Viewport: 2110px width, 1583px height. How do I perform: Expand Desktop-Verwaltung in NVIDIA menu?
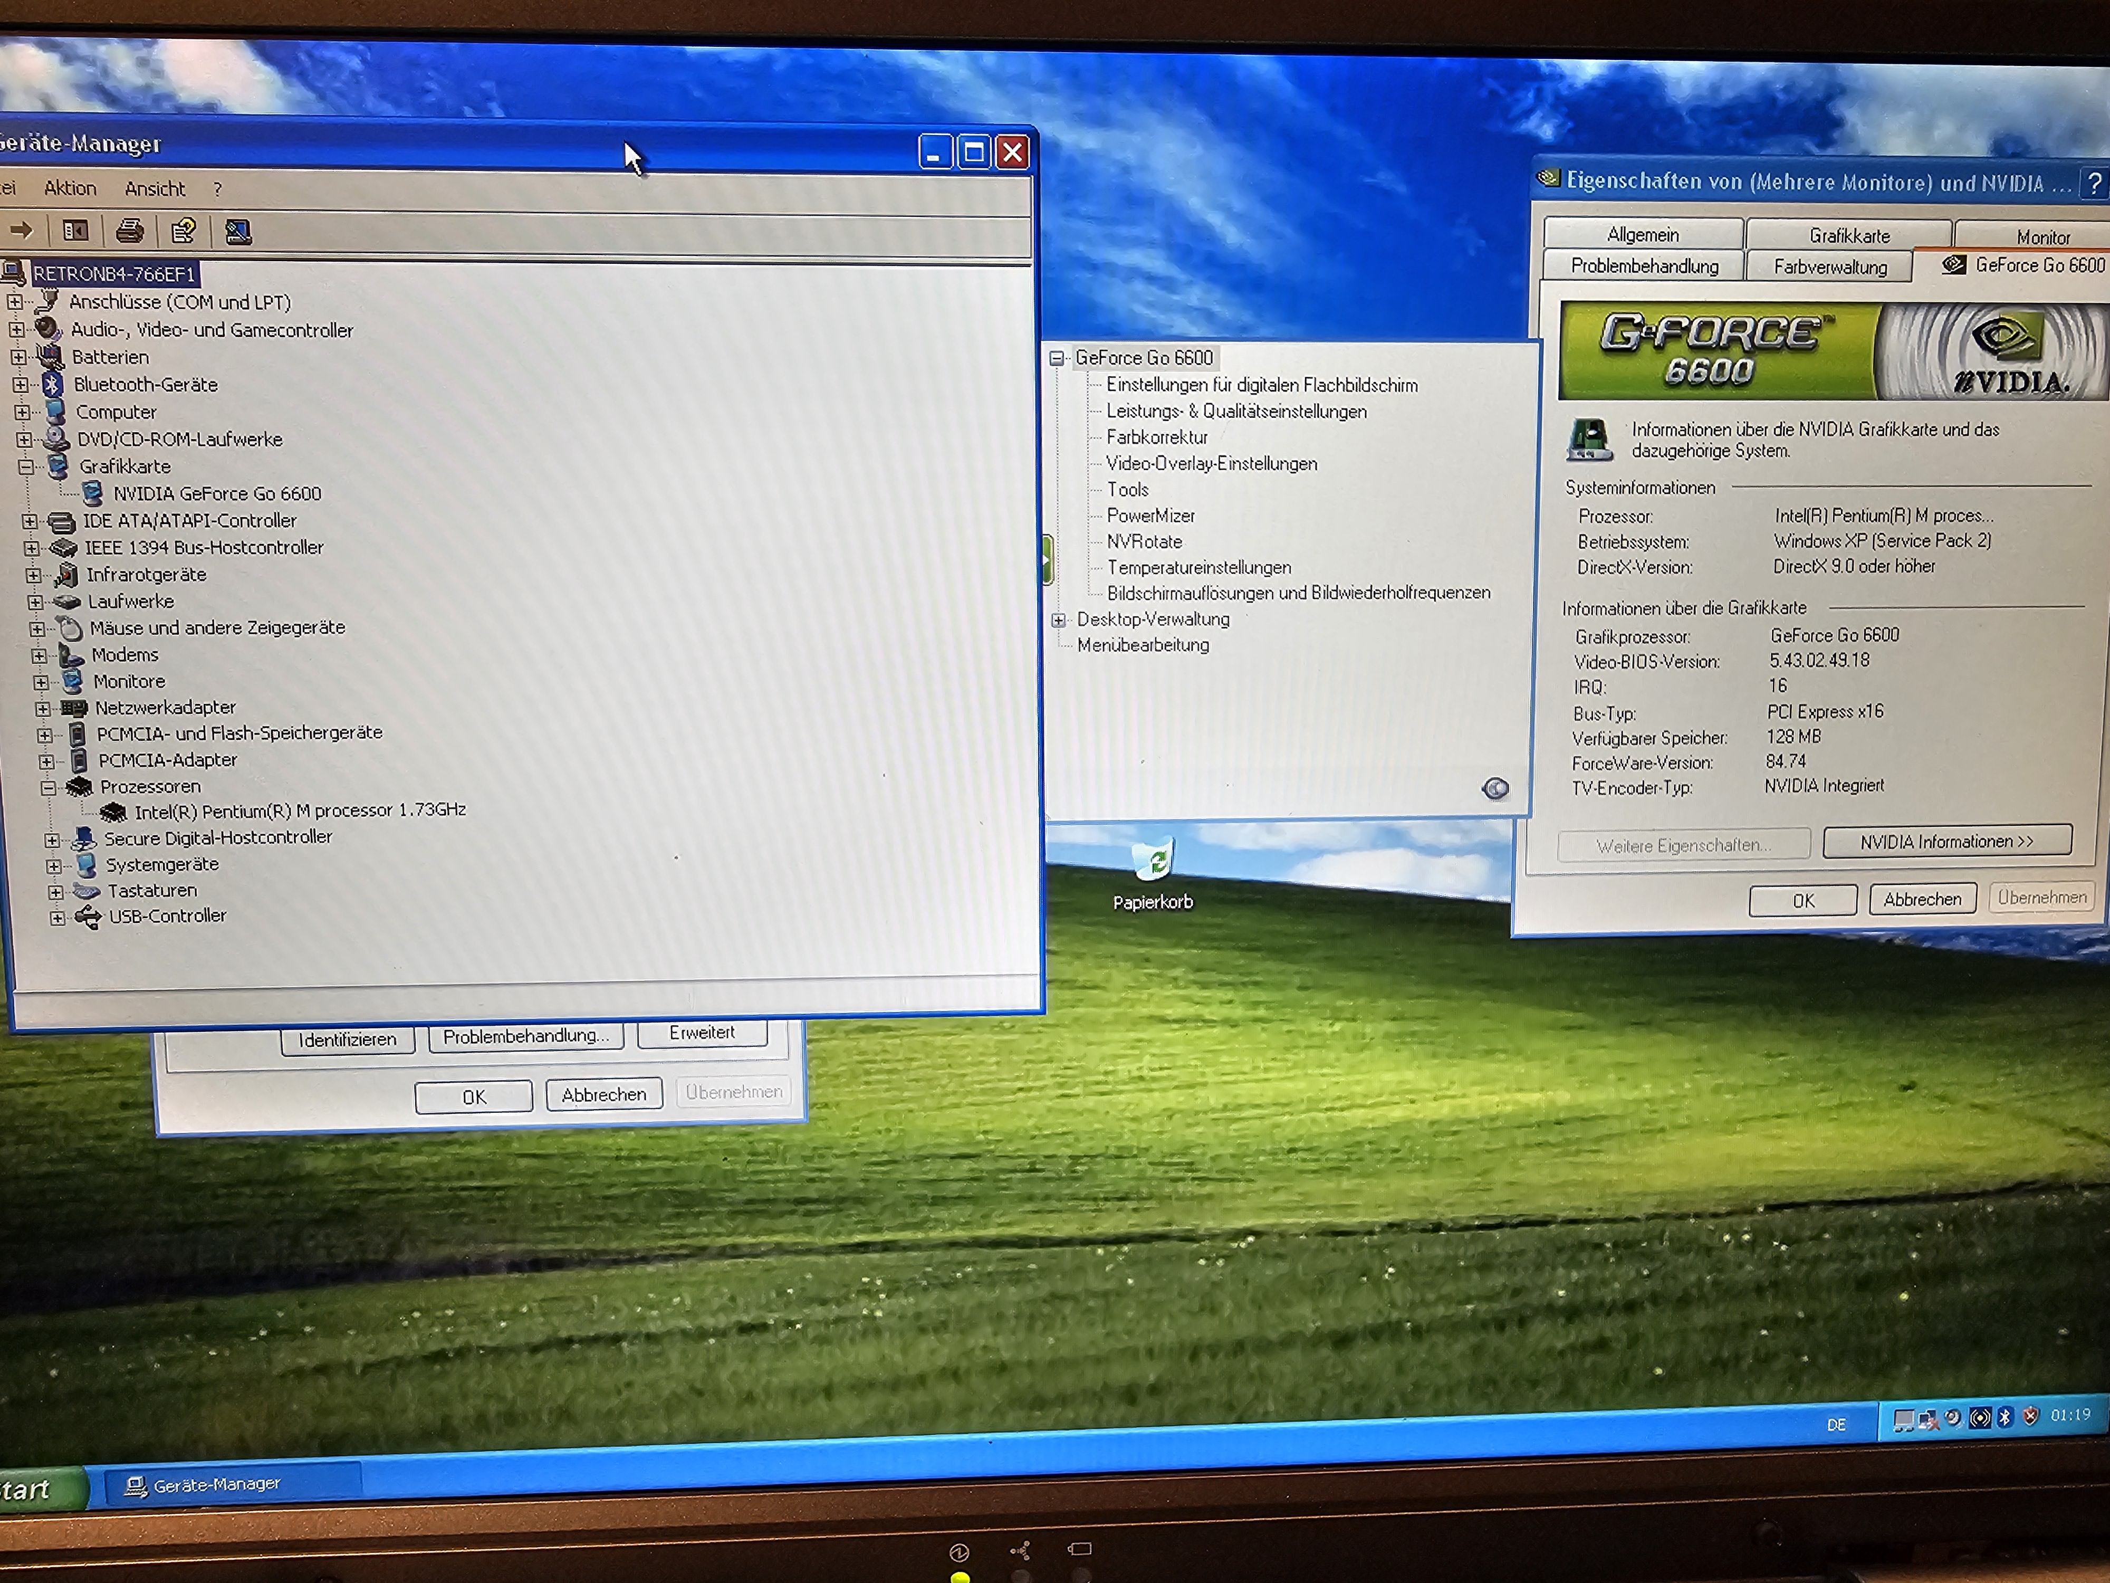pyautogui.click(x=1059, y=620)
